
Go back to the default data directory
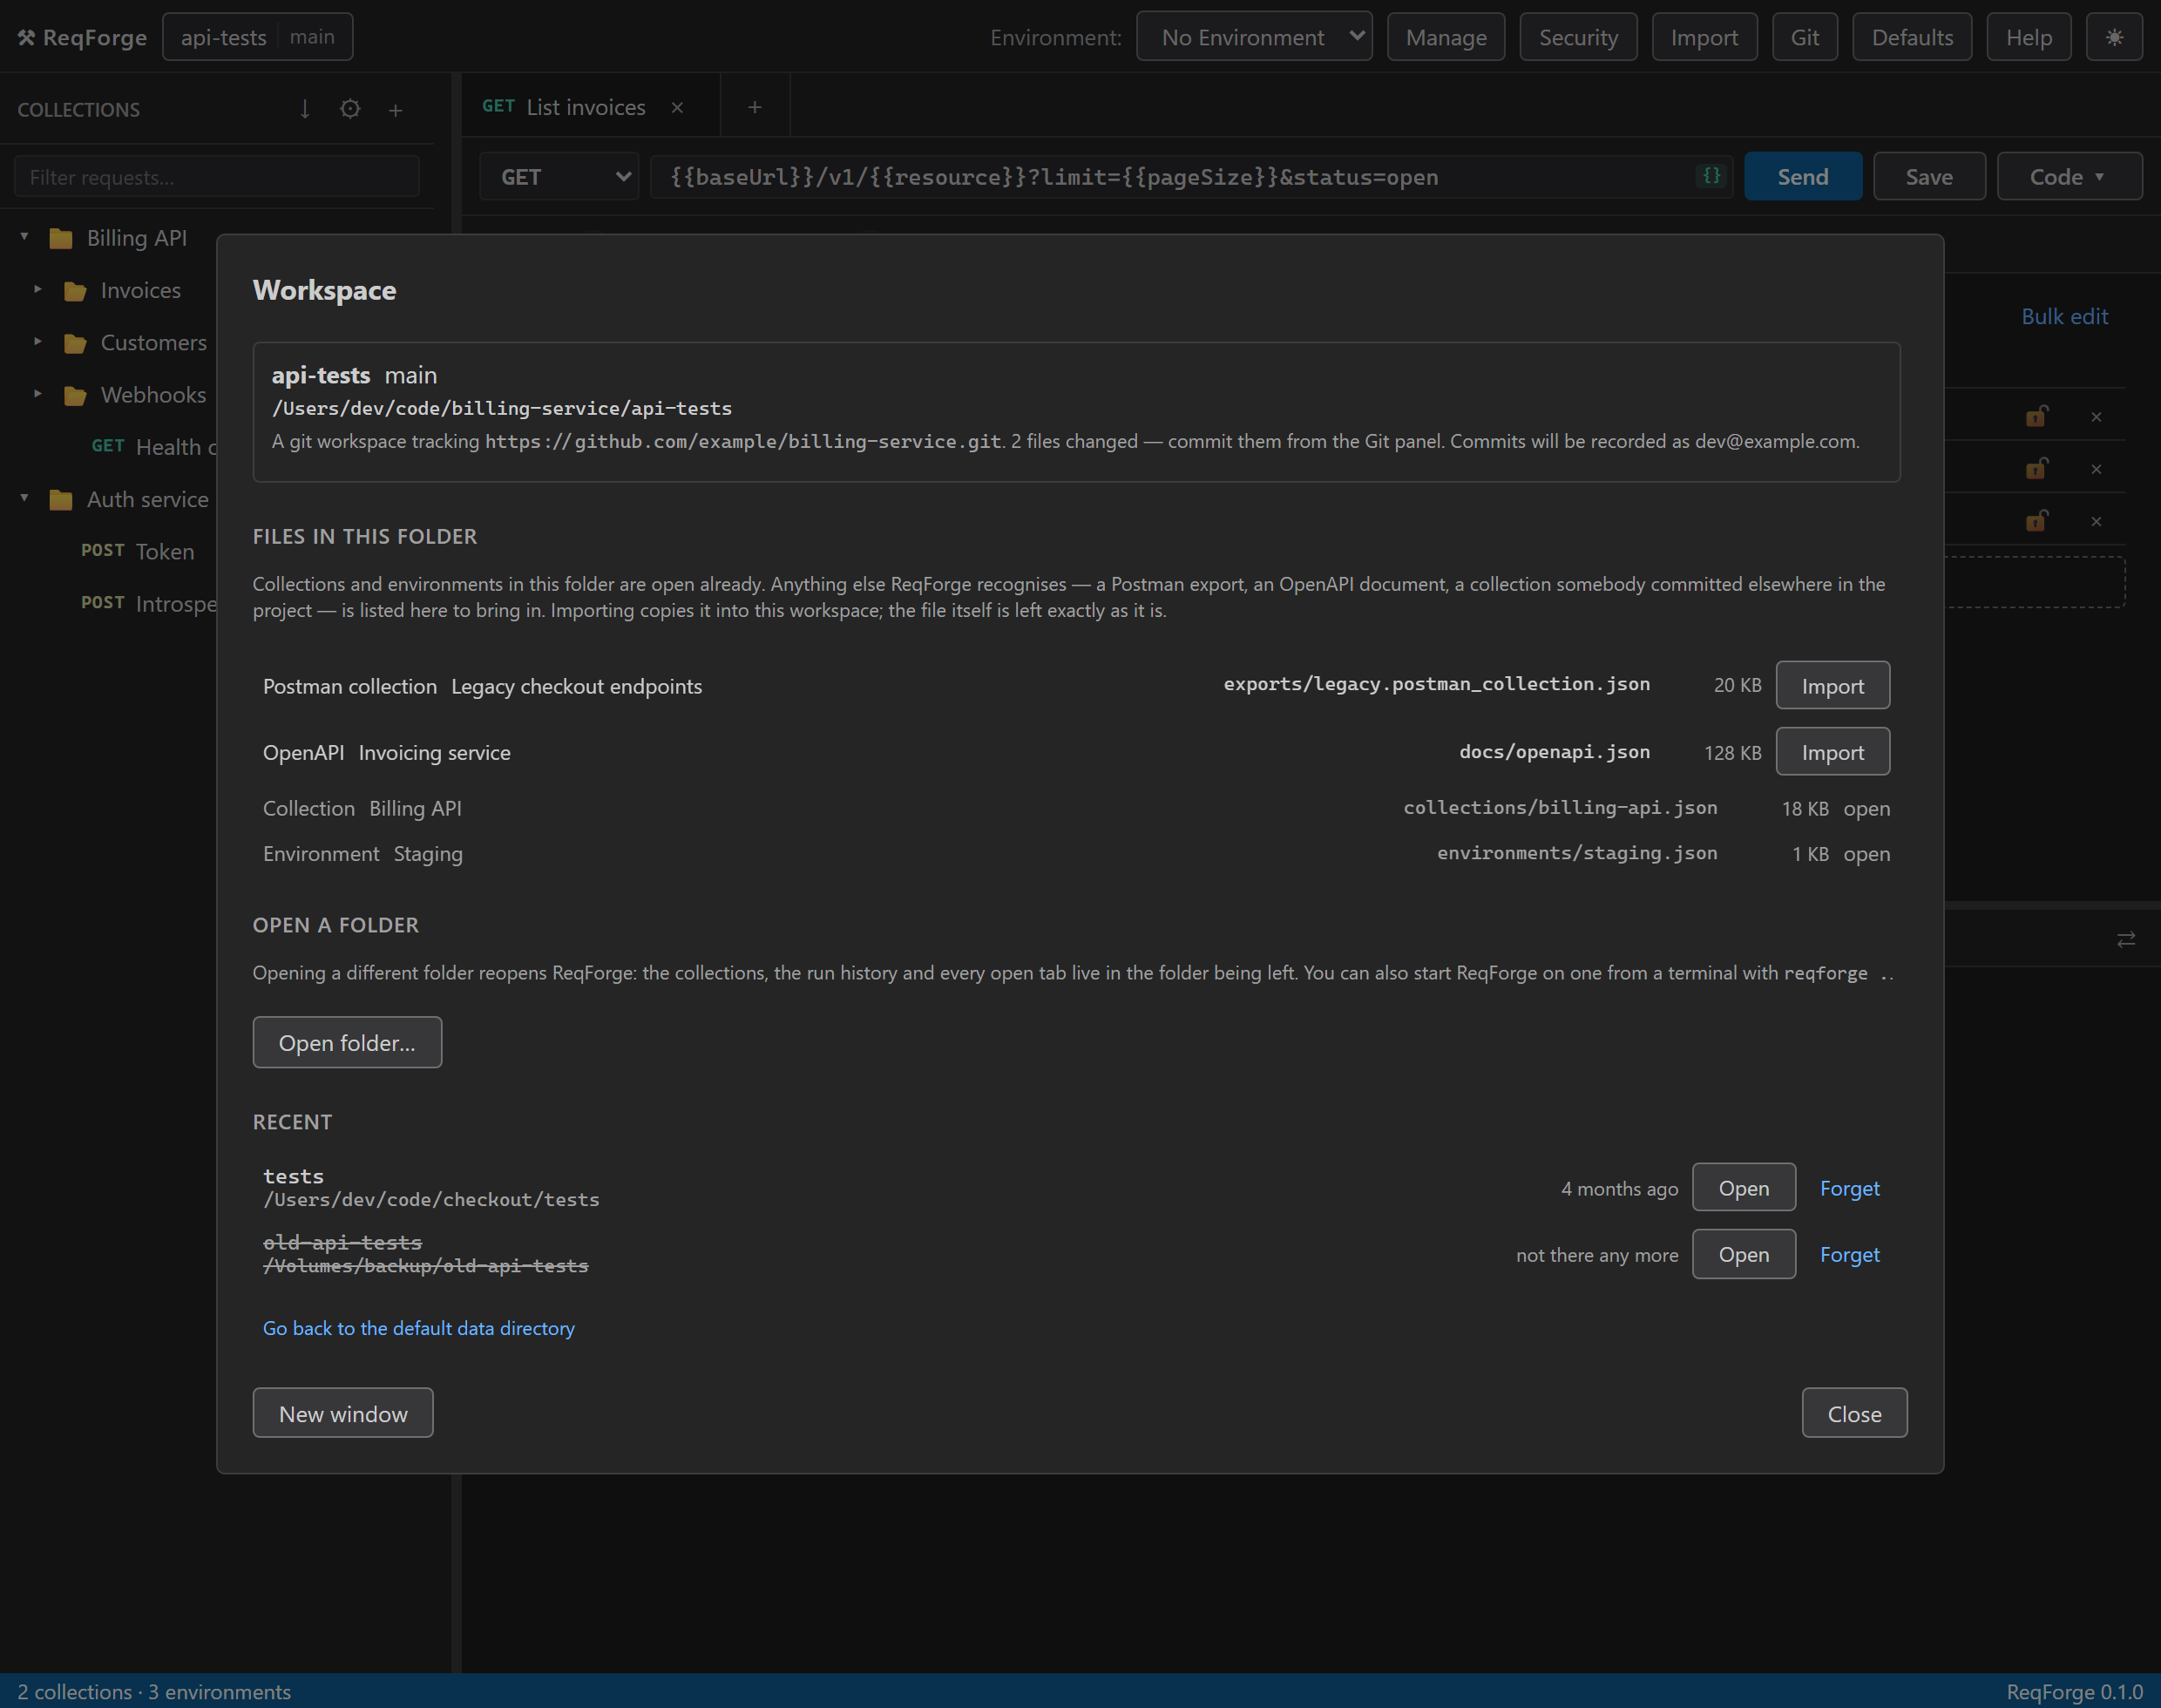[418, 1328]
